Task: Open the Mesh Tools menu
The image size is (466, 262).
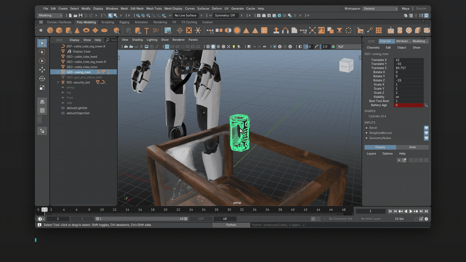Action: (x=154, y=9)
